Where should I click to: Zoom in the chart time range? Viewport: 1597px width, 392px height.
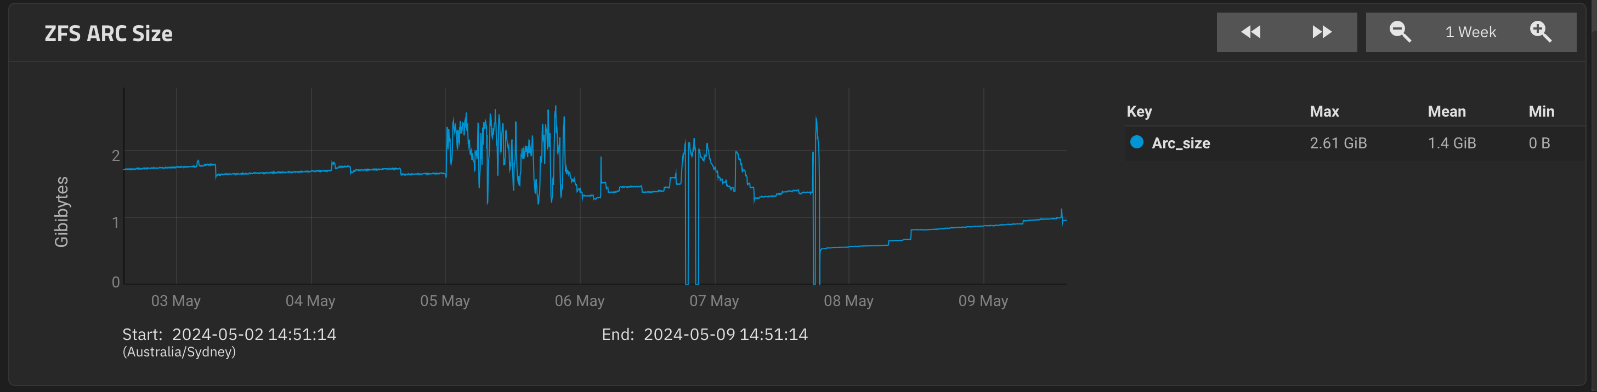(x=1541, y=32)
